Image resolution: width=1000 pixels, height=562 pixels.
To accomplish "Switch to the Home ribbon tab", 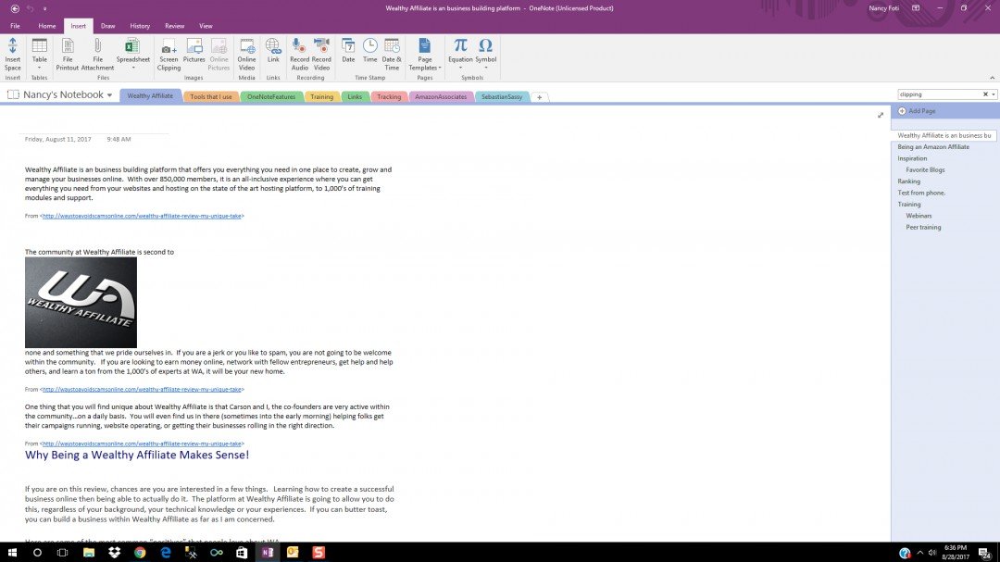I will pos(46,26).
